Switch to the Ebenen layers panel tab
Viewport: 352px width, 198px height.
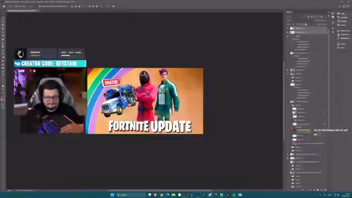click(x=289, y=12)
